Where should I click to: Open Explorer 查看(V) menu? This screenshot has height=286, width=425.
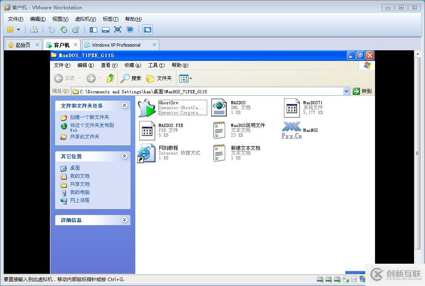(109, 65)
